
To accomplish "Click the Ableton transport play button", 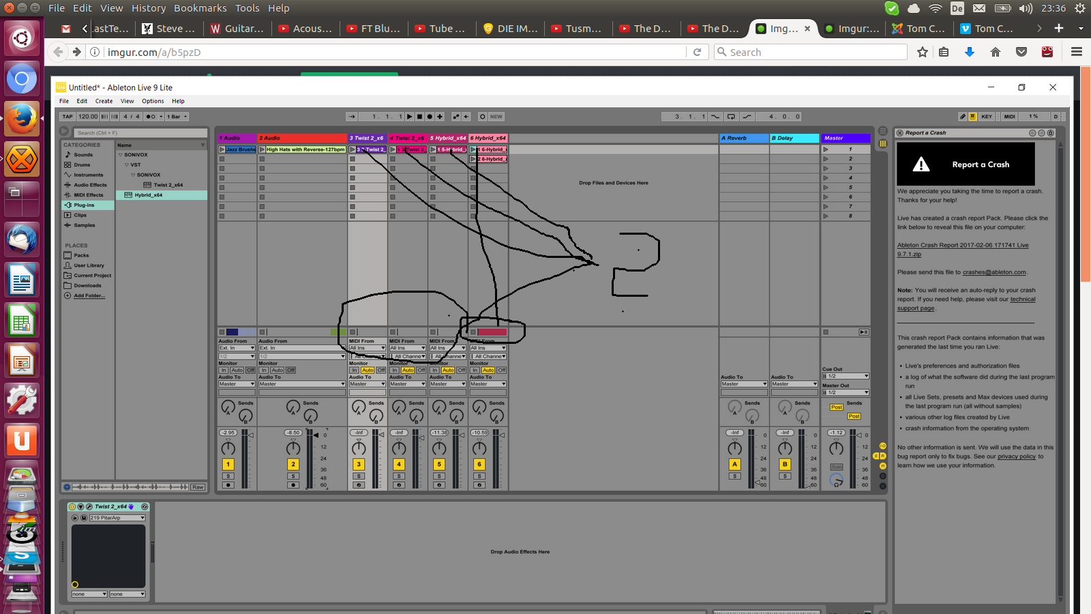I will [410, 117].
